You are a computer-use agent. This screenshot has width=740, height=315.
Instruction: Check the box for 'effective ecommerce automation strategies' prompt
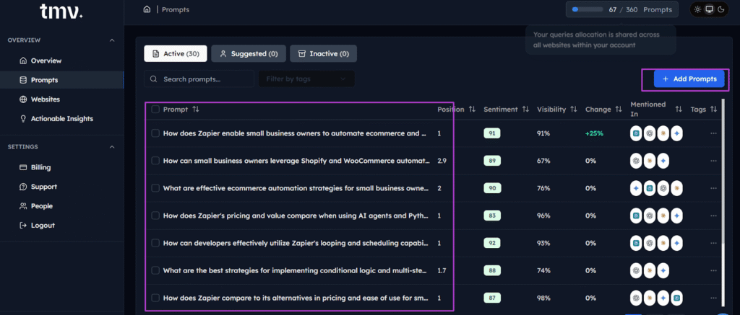coord(155,188)
